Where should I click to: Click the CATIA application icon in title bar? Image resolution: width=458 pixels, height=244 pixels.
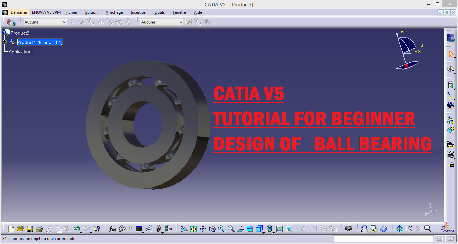pyautogui.click(x=4, y=4)
